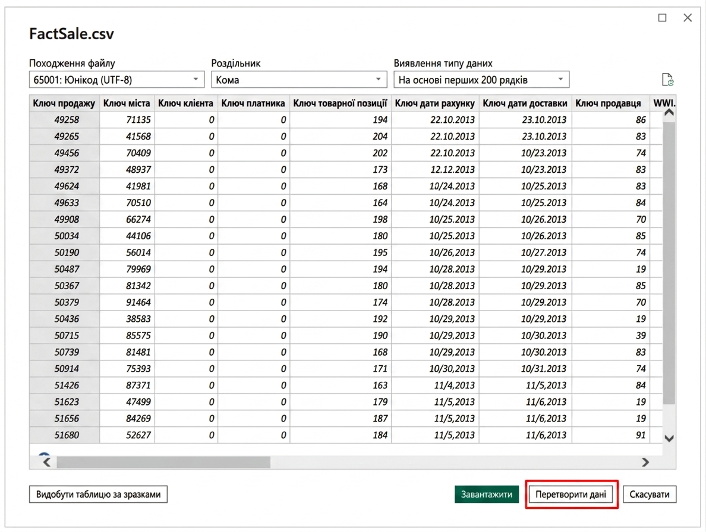Click cell 50436 in Ключ продажу
The height and width of the screenshot is (532, 706).
64,319
